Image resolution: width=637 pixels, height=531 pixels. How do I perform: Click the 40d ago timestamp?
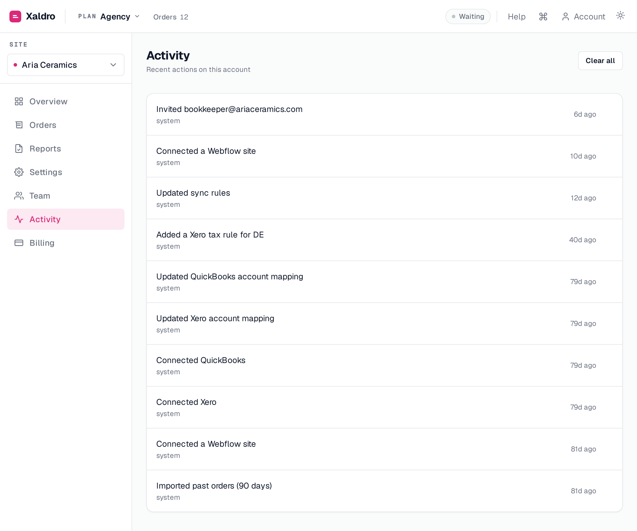pos(582,240)
